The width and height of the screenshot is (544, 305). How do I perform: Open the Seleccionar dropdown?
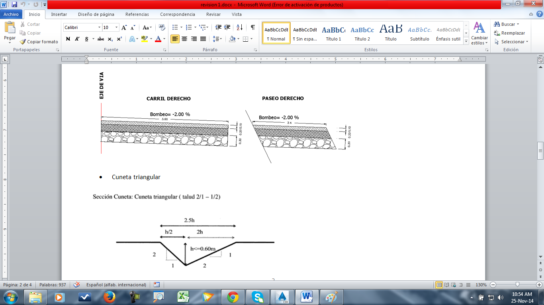[511, 42]
